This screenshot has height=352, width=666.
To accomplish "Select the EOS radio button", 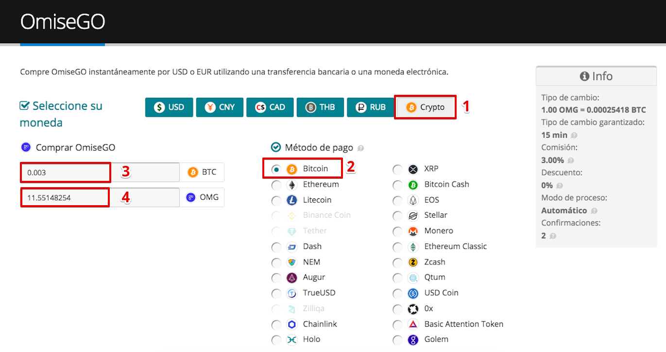I will [398, 200].
